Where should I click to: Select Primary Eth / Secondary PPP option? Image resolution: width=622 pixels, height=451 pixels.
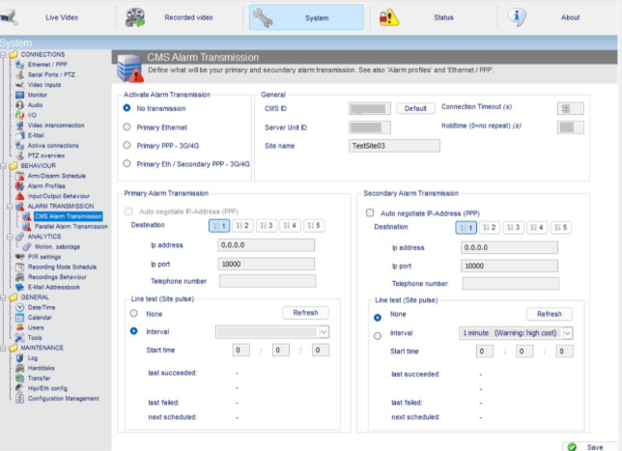[x=127, y=163]
